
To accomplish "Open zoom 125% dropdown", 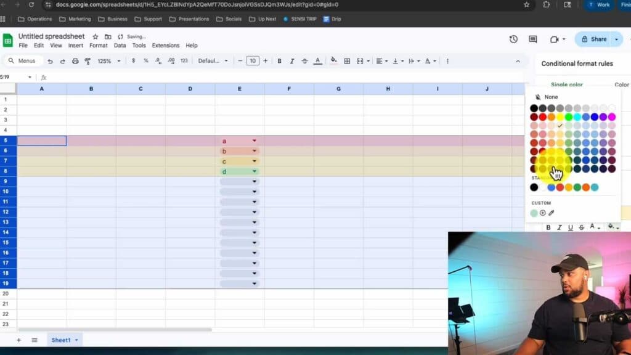I will 109,61.
